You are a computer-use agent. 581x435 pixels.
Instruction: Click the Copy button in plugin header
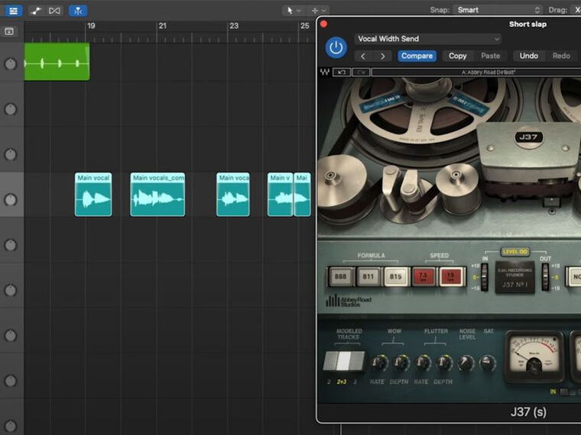coord(457,56)
